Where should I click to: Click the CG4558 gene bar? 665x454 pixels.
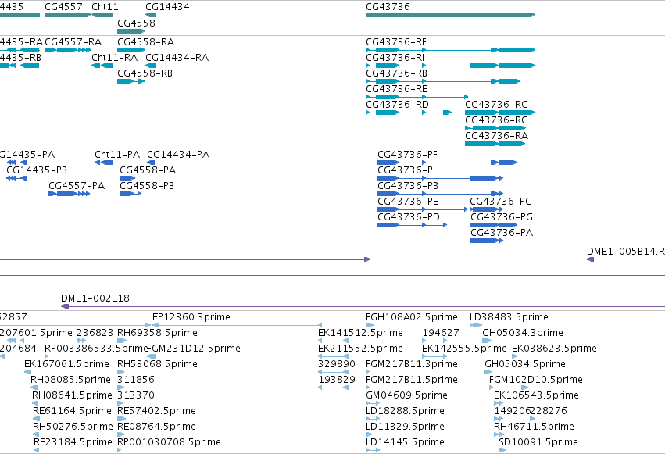131,31
